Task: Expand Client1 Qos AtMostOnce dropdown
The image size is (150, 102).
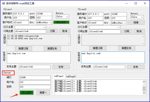Action: click(x=44, y=23)
